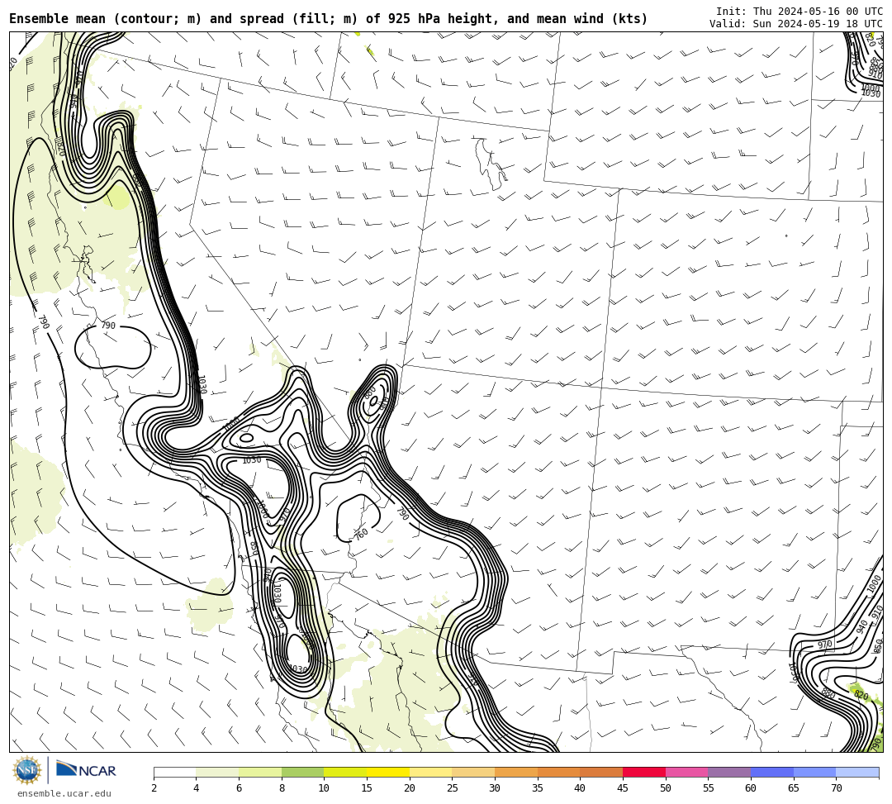Screen dimensions: 892x804
Task: Pick the burnt orange 40–45 color bar segment
Action: click(601, 772)
